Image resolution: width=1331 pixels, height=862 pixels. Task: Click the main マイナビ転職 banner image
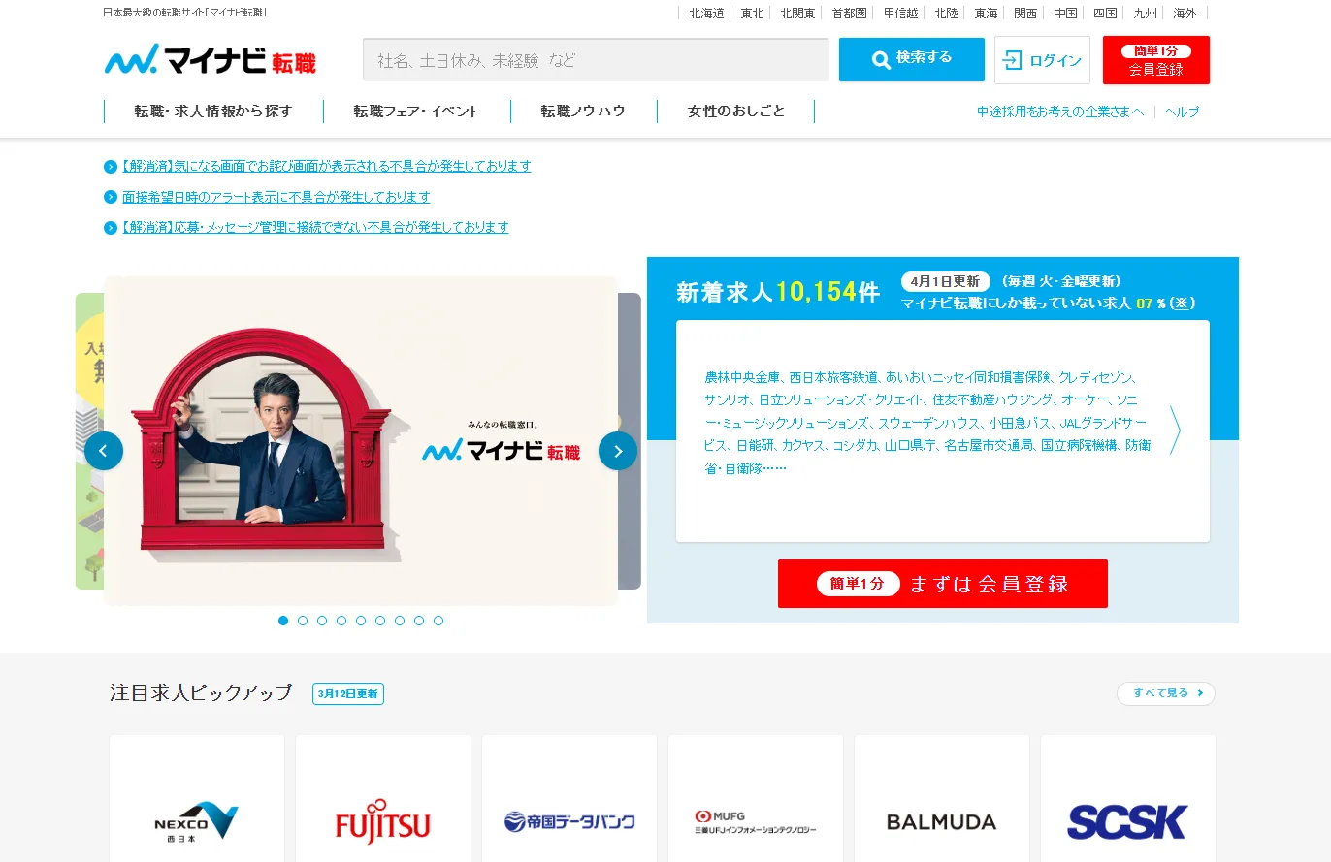pos(361,441)
